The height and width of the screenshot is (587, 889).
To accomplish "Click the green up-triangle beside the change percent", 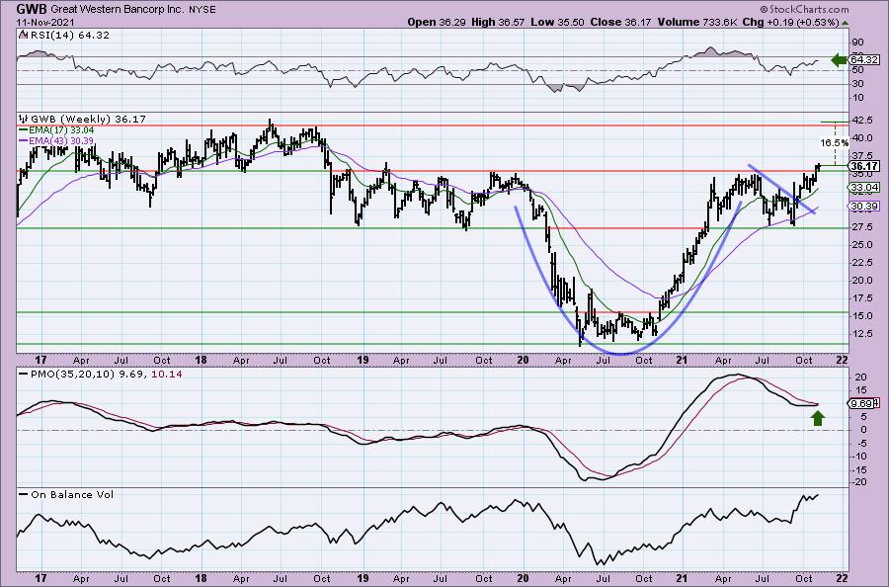I will click(x=845, y=23).
